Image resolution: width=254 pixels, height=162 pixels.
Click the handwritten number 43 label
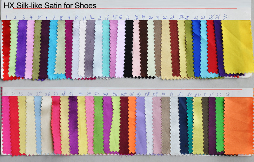[105, 94]
